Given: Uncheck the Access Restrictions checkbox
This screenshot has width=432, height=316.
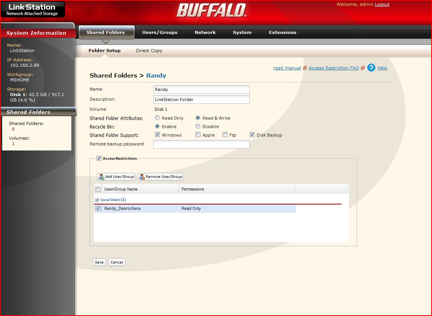Looking at the screenshot, I should click(x=99, y=158).
